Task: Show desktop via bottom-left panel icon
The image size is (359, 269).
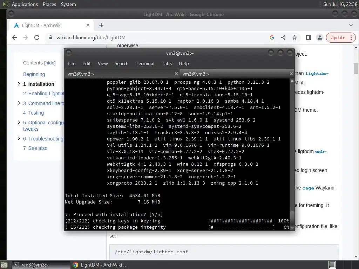Action: pos(4,265)
